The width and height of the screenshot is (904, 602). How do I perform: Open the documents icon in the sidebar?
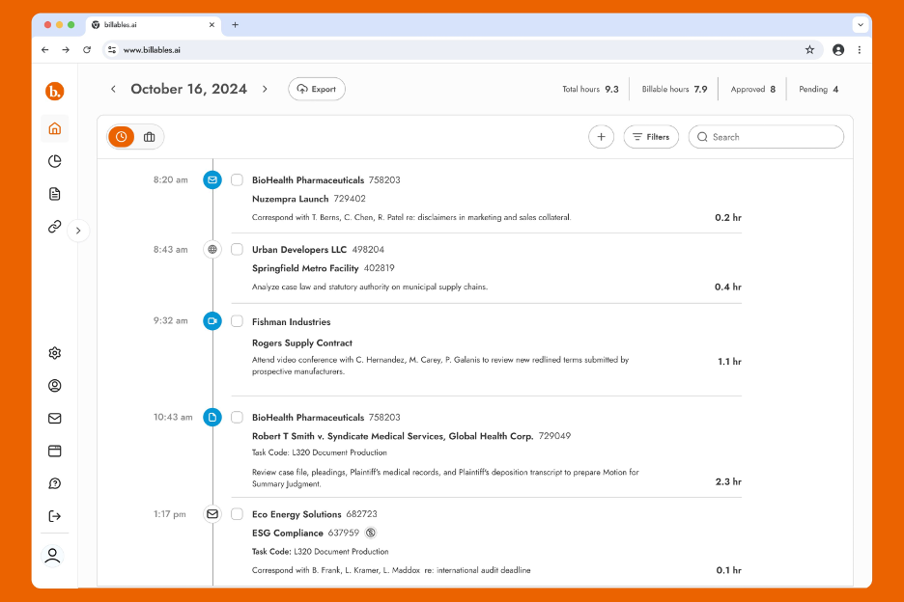tap(54, 193)
